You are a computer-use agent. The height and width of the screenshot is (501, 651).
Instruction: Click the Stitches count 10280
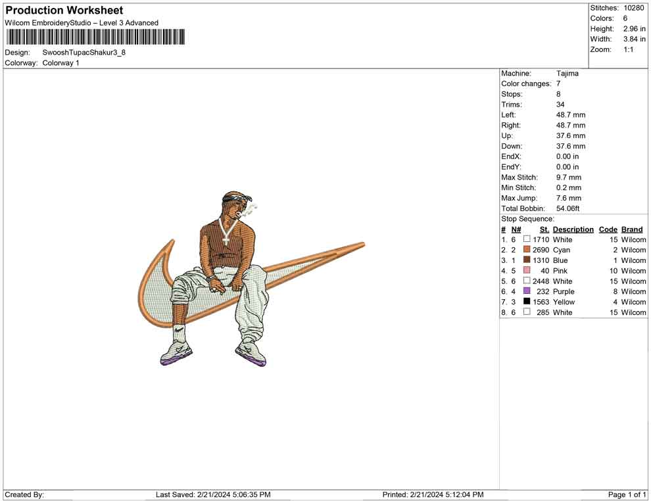coord(633,8)
